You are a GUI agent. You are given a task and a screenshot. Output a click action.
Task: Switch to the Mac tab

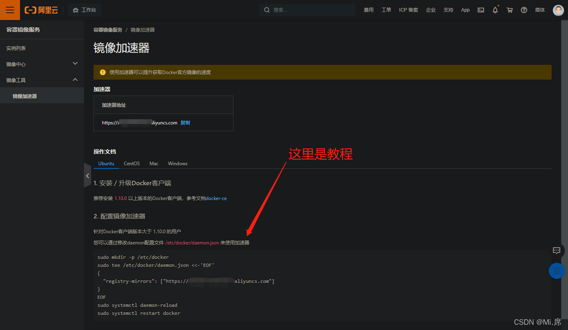(x=154, y=164)
